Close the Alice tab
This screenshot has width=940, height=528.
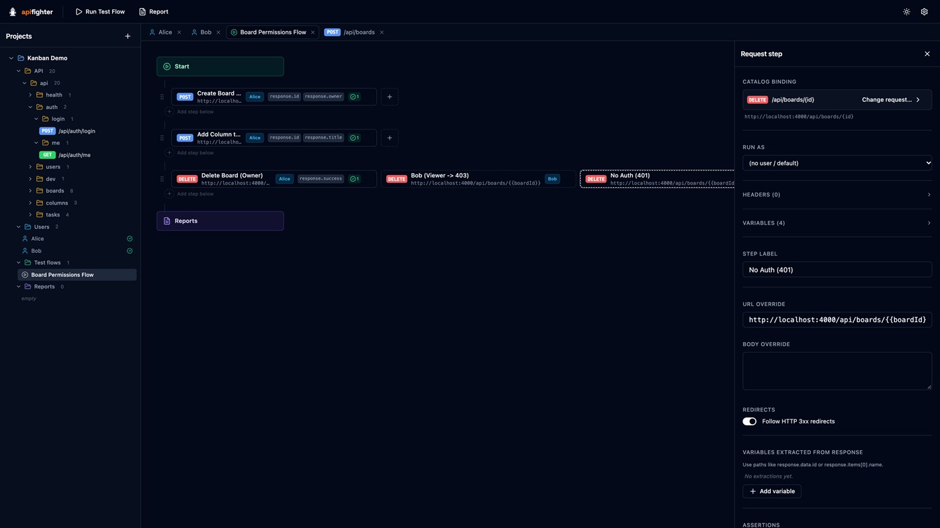[179, 32]
